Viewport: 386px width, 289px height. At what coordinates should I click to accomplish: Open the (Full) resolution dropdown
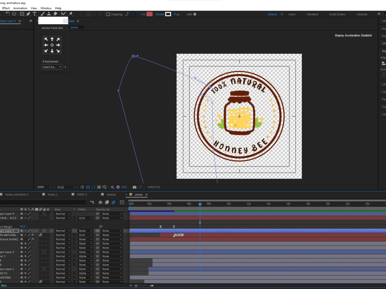[x=66, y=187]
